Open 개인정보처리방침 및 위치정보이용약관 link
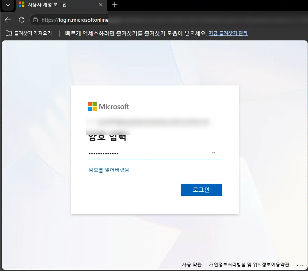The image size is (308, 271). 249,265
